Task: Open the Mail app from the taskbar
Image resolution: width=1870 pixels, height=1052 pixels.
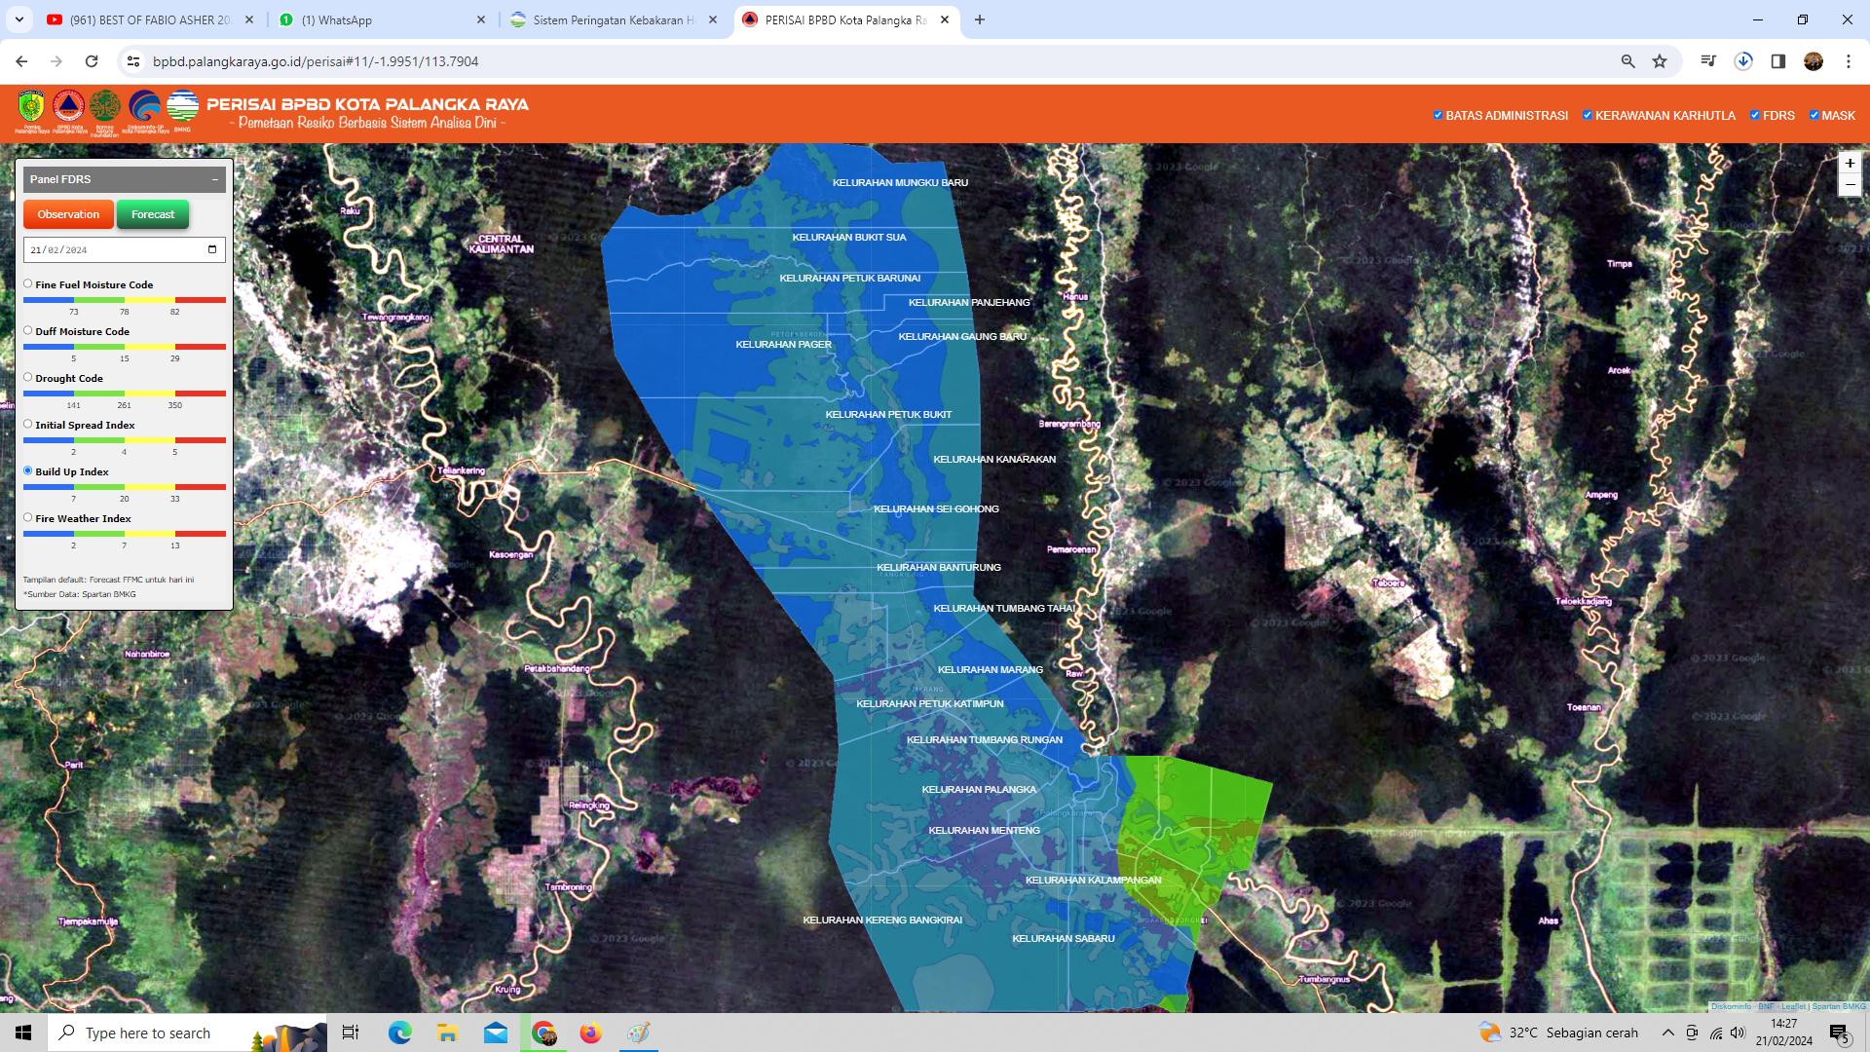Action: (x=495, y=1033)
